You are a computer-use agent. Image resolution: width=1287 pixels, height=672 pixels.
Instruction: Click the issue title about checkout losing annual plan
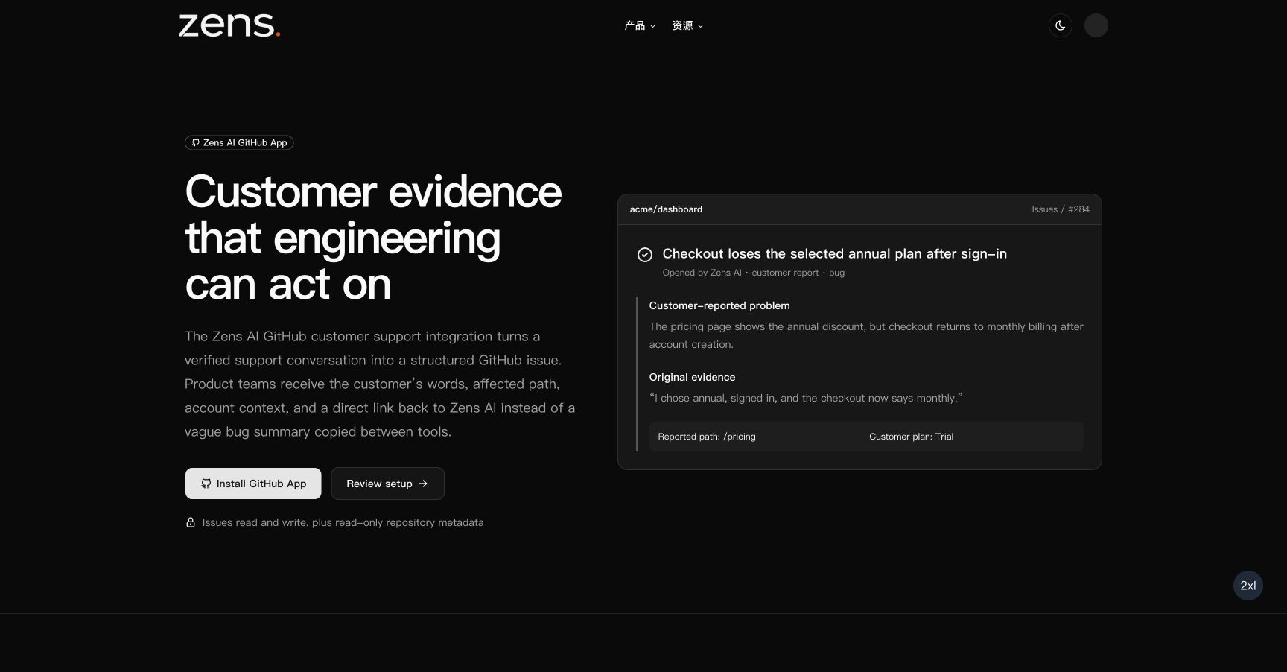(x=834, y=253)
